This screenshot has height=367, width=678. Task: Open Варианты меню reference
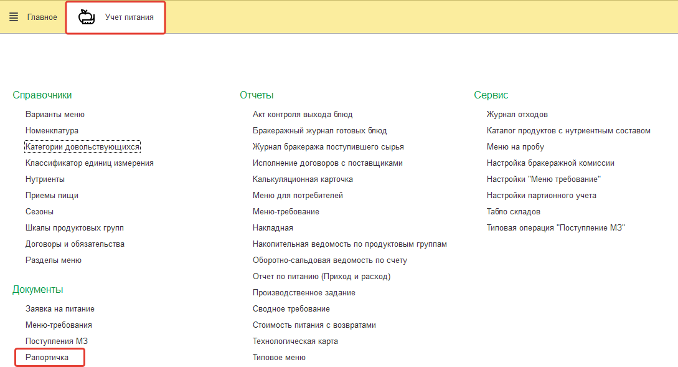tap(55, 115)
